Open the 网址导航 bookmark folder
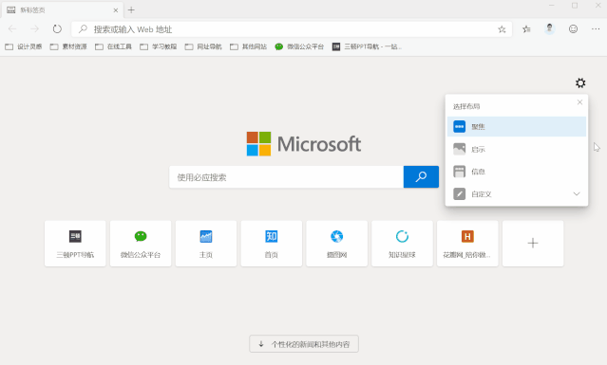This screenshot has width=607, height=365. tap(203, 46)
